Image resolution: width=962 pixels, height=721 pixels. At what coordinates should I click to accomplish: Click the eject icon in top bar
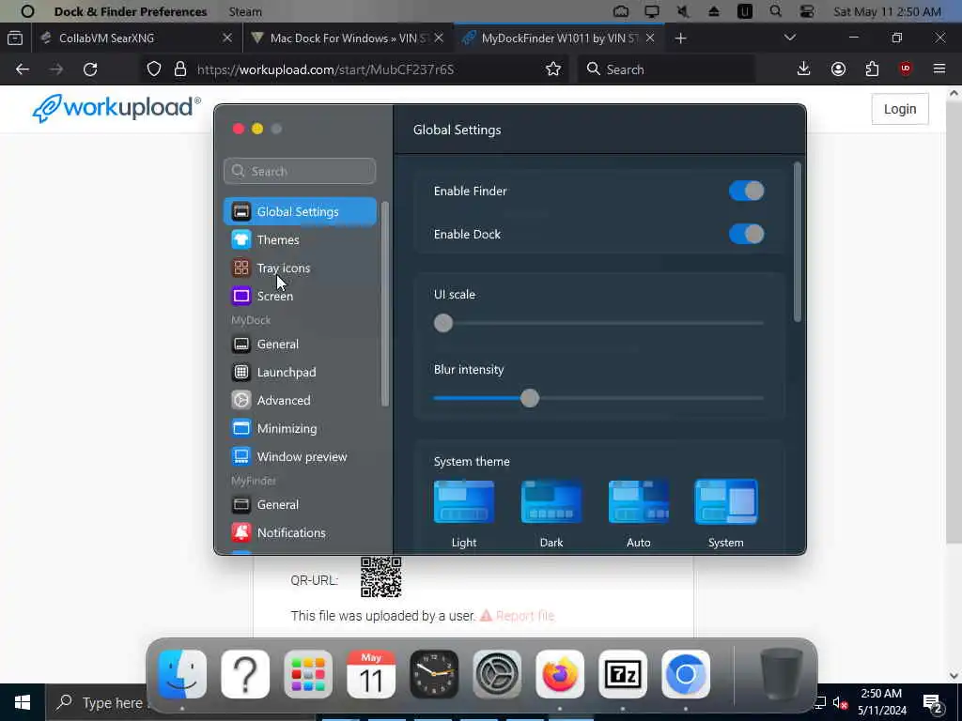[x=714, y=11]
